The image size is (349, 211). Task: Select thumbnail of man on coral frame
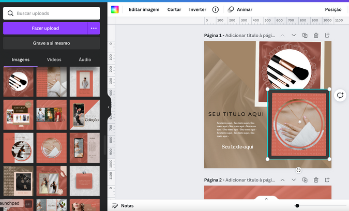coord(85,82)
